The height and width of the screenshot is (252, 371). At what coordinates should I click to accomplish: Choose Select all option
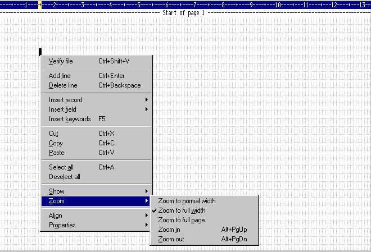(x=61, y=167)
